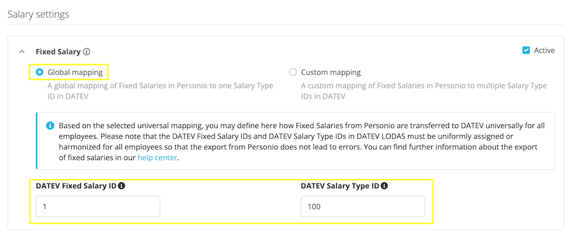Collapse the Fixed Salary section chevron
The height and width of the screenshot is (240, 571).
click(x=22, y=52)
